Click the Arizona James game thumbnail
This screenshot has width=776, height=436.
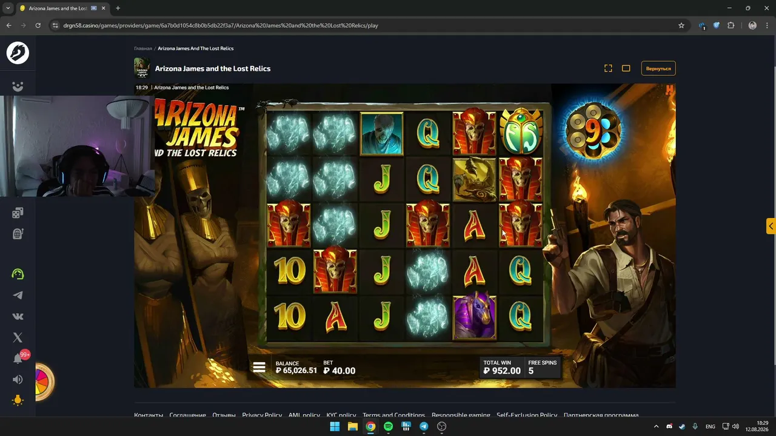click(142, 68)
